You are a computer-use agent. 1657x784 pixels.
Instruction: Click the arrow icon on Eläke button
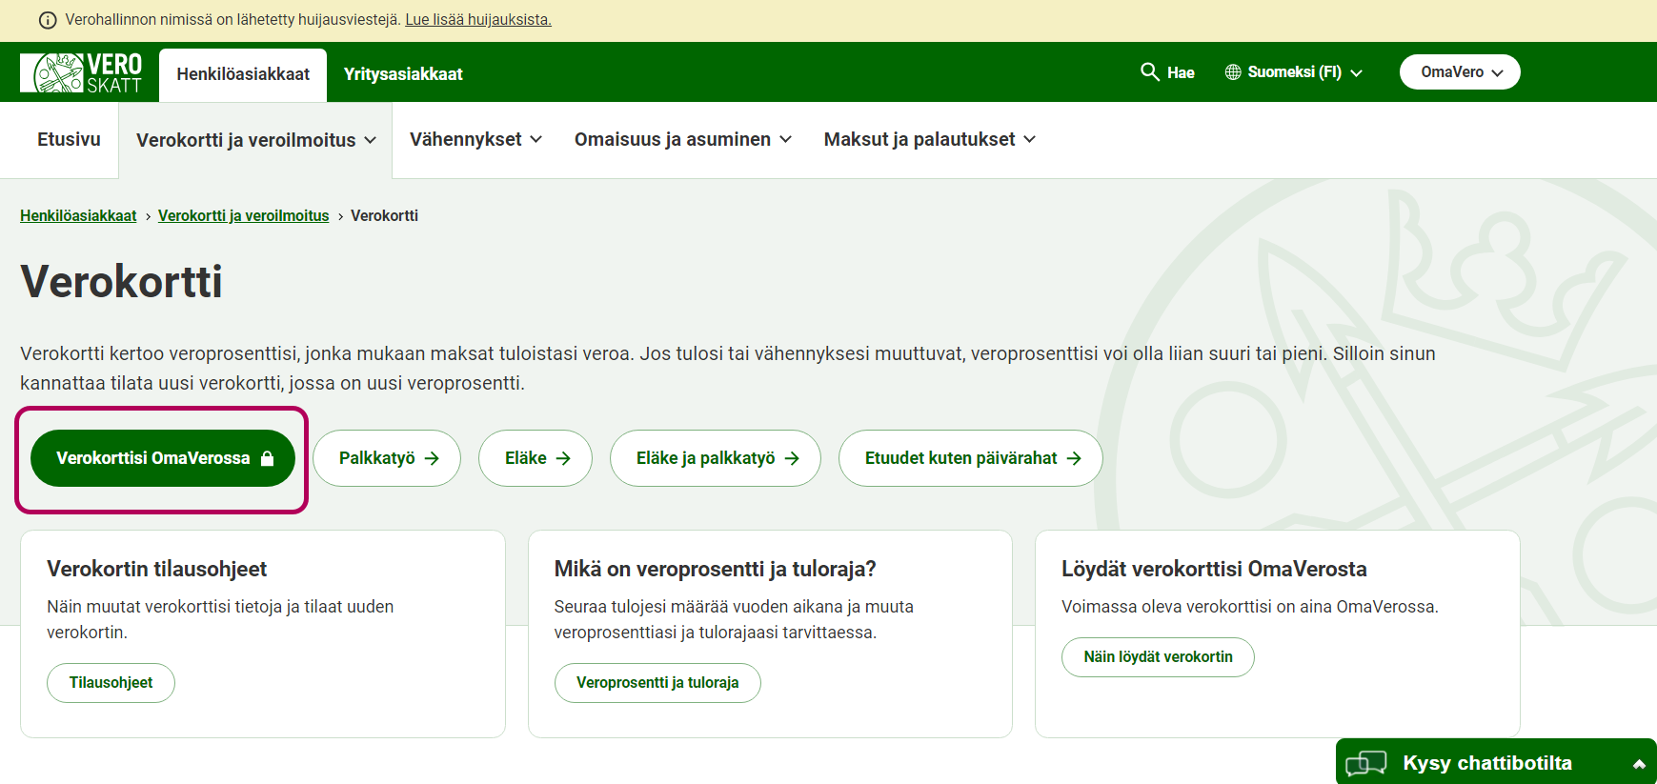tap(563, 458)
